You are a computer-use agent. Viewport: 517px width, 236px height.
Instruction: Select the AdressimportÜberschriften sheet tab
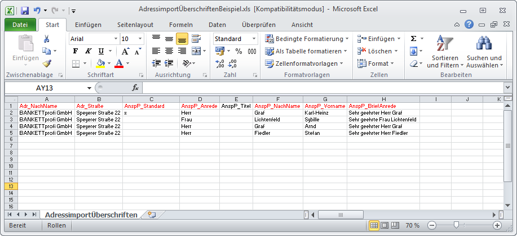[x=91, y=215]
